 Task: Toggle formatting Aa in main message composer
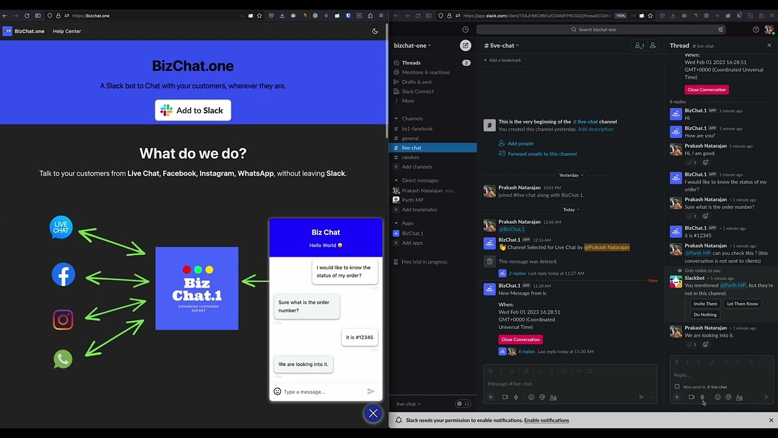point(553,397)
